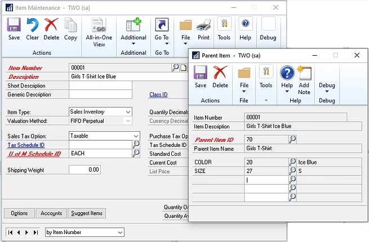The image size is (369, 242).
Task: Click the Print icon in Item Maintenance
Action: pos(203,29)
